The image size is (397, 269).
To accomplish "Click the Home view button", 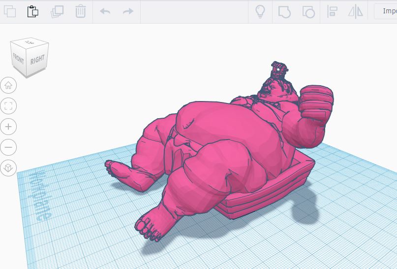I will tap(8, 85).
